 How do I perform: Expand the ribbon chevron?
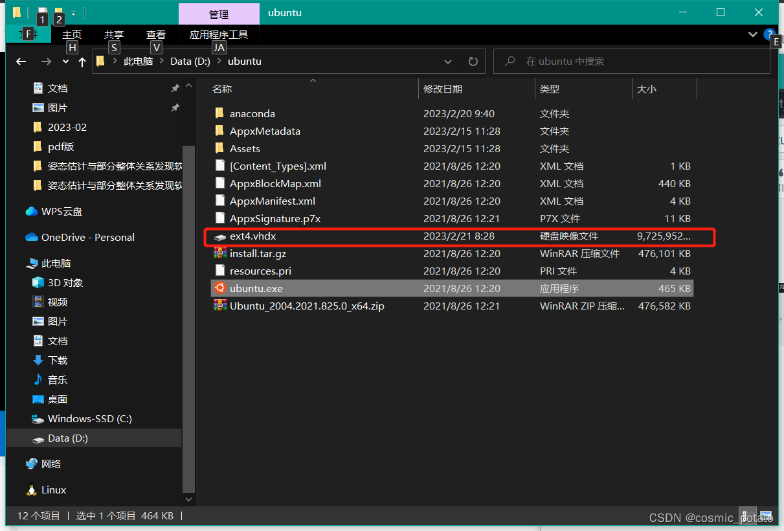(x=752, y=34)
